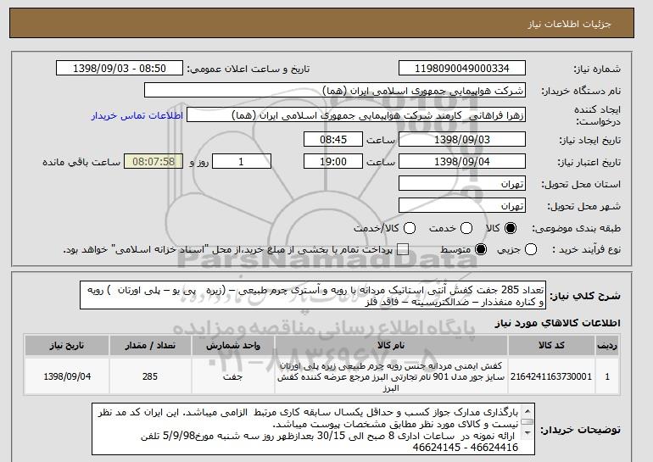
Task: Click scroll-down arrow in buyer notes box
Action: point(527,433)
